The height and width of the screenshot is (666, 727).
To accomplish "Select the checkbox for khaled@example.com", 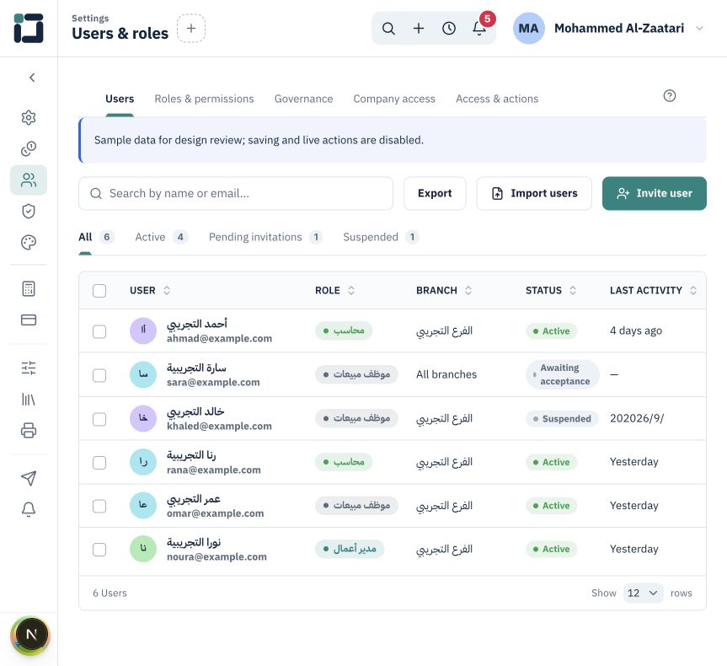I will (x=99, y=419).
